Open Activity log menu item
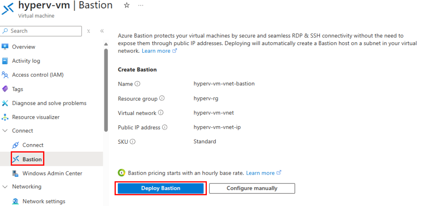The height and width of the screenshot is (206, 428). [26, 61]
